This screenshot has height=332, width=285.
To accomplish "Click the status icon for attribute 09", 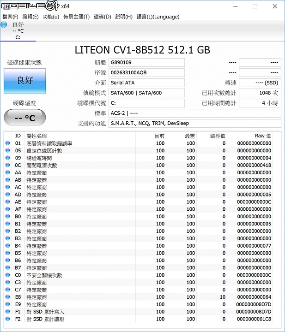I will 8,158.
